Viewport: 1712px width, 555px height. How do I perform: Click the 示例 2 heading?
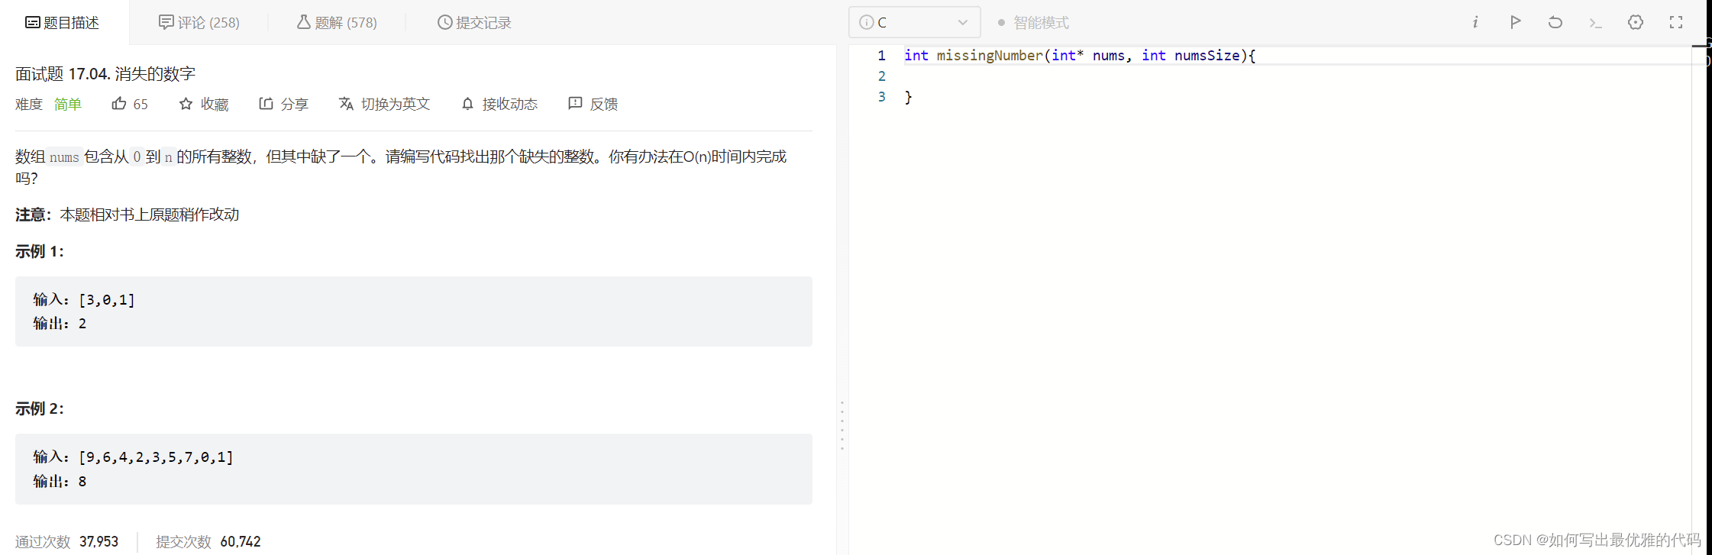click(40, 408)
